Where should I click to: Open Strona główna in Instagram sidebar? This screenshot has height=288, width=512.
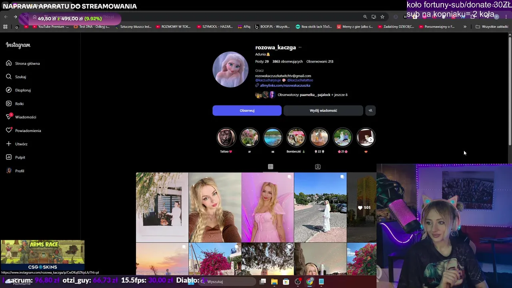coord(23,63)
